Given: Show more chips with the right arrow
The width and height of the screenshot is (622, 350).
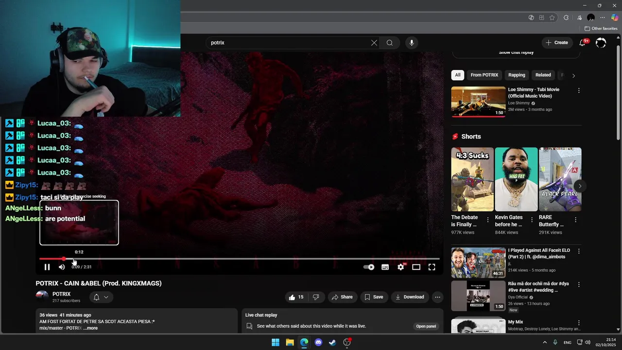Looking at the screenshot, I should coord(573,75).
